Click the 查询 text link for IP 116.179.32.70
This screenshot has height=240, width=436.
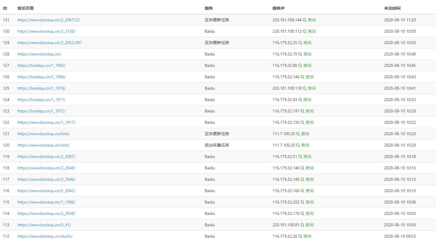coord(307,54)
